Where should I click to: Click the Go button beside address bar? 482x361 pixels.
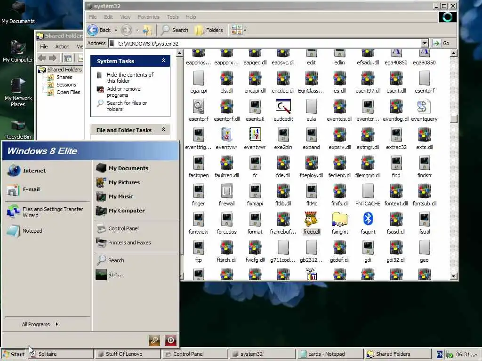coord(442,43)
